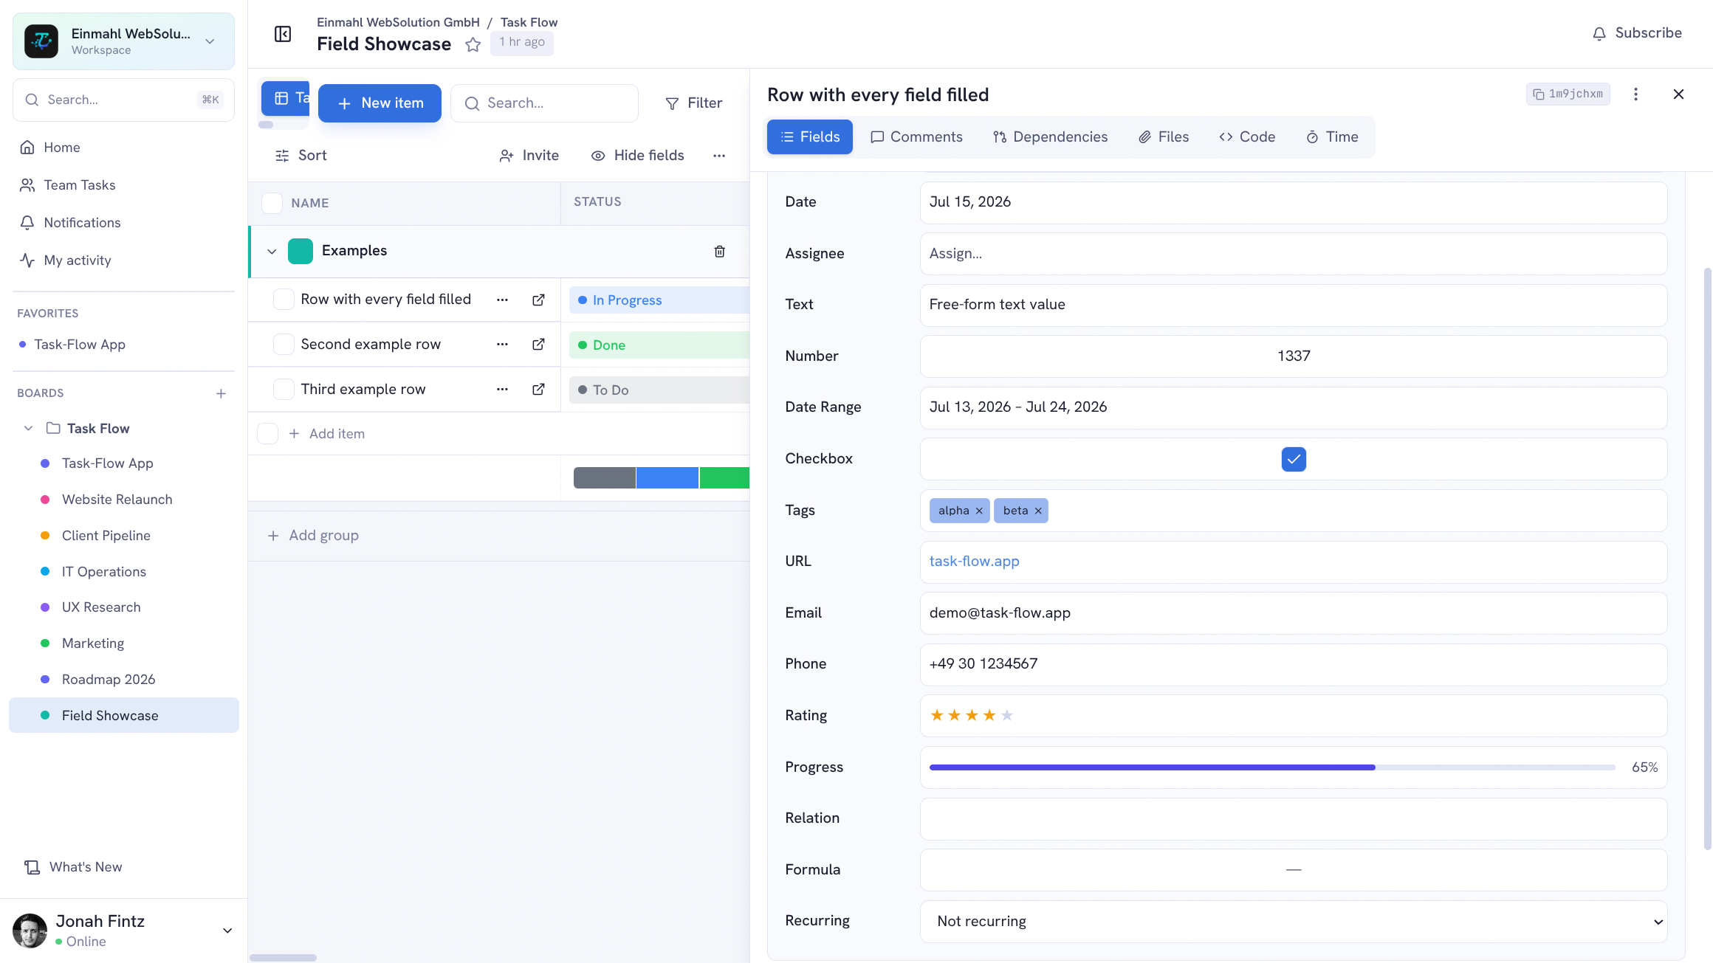Collapse the sidebar panel icon

283,34
